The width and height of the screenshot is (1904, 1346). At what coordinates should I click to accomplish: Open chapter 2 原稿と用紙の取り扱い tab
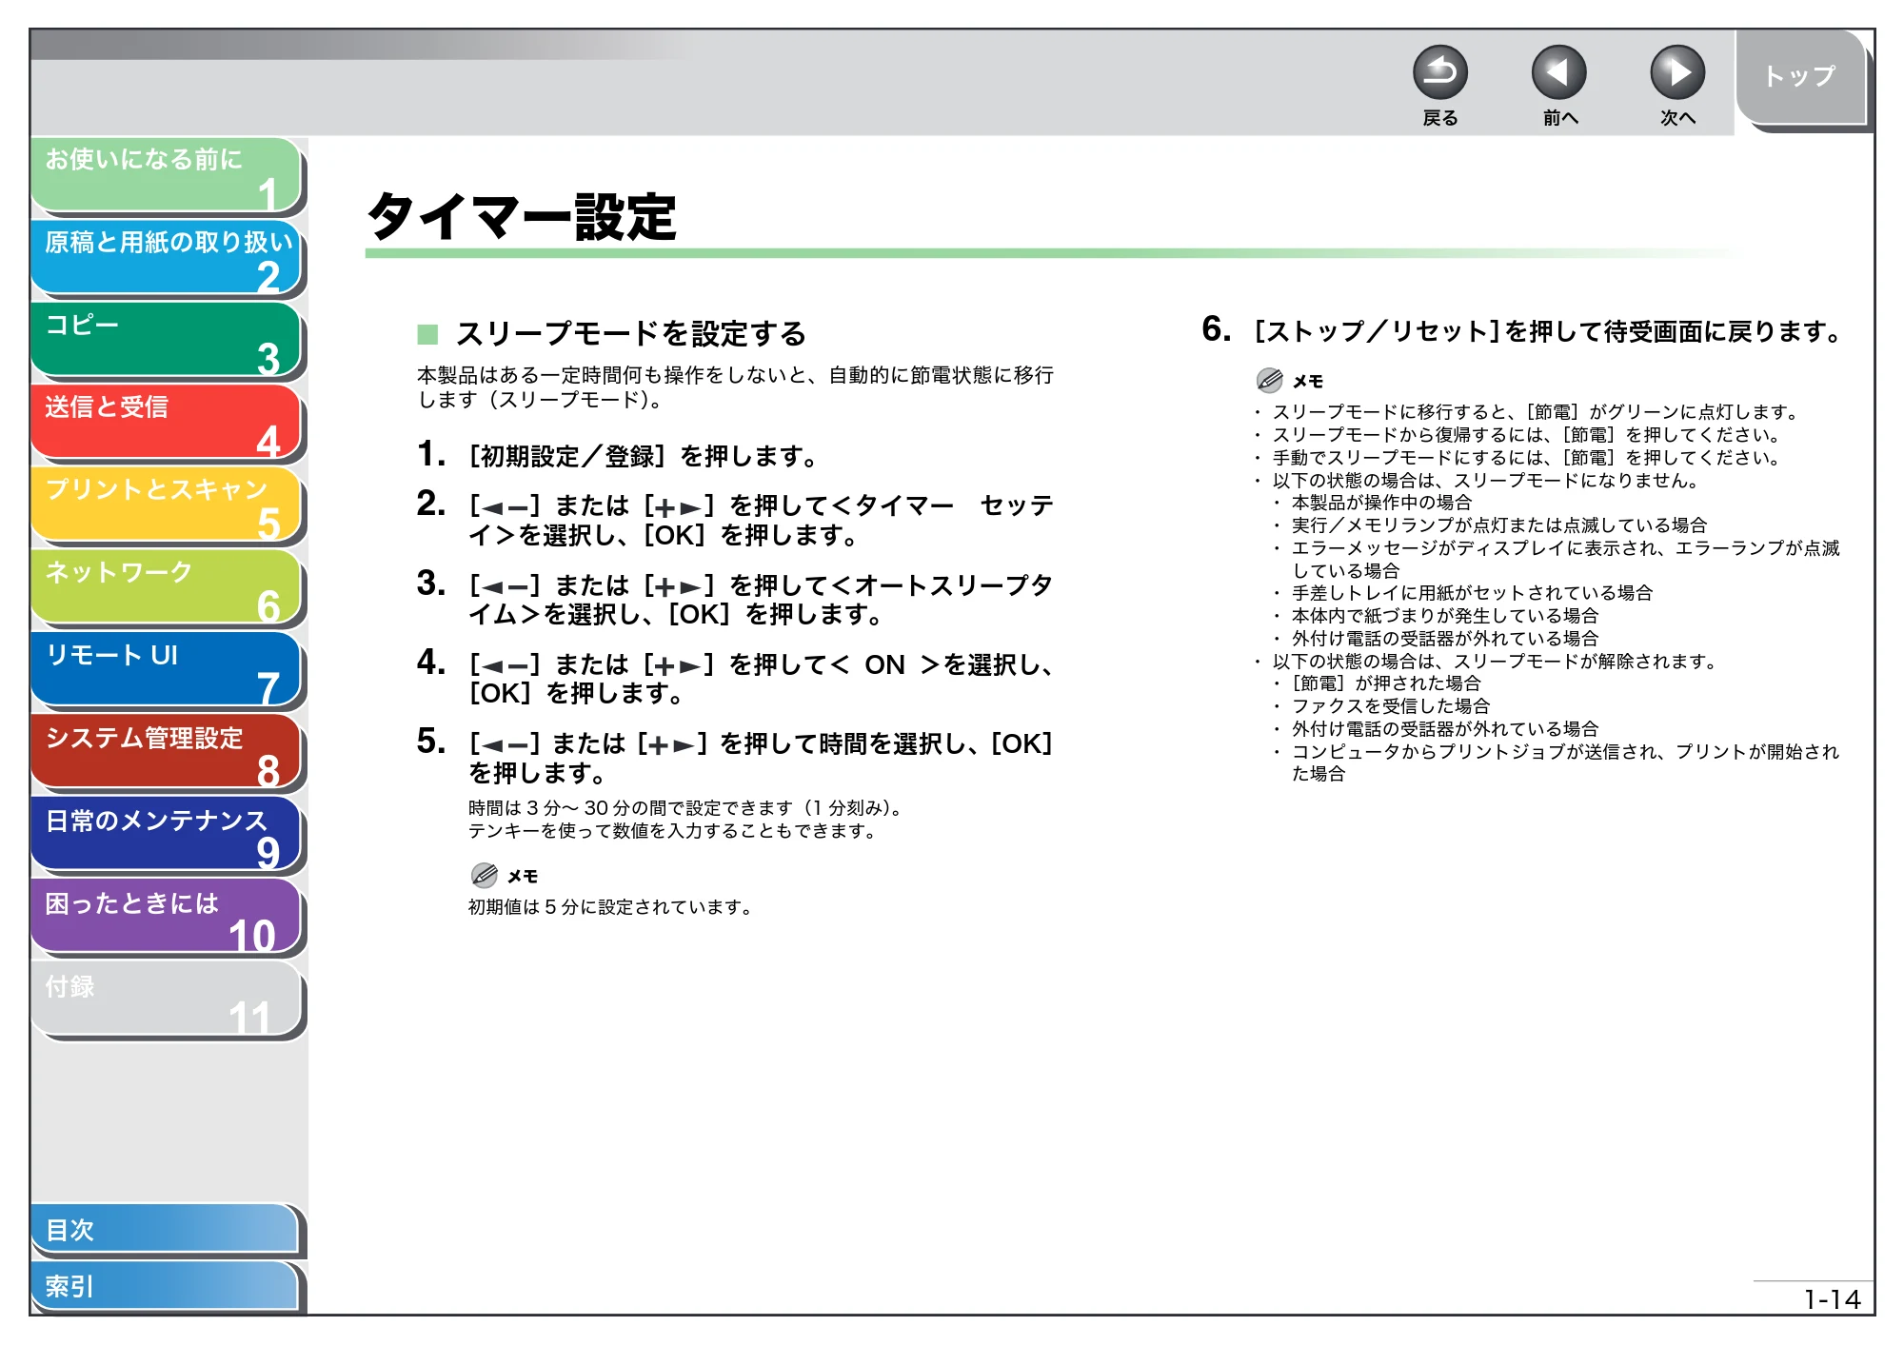tap(167, 258)
